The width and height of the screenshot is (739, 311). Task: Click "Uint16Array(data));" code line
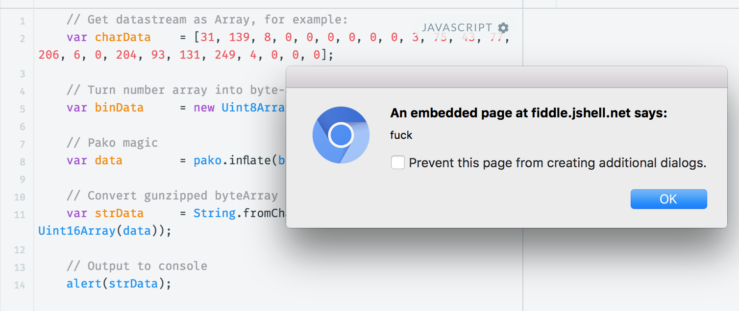[105, 231]
